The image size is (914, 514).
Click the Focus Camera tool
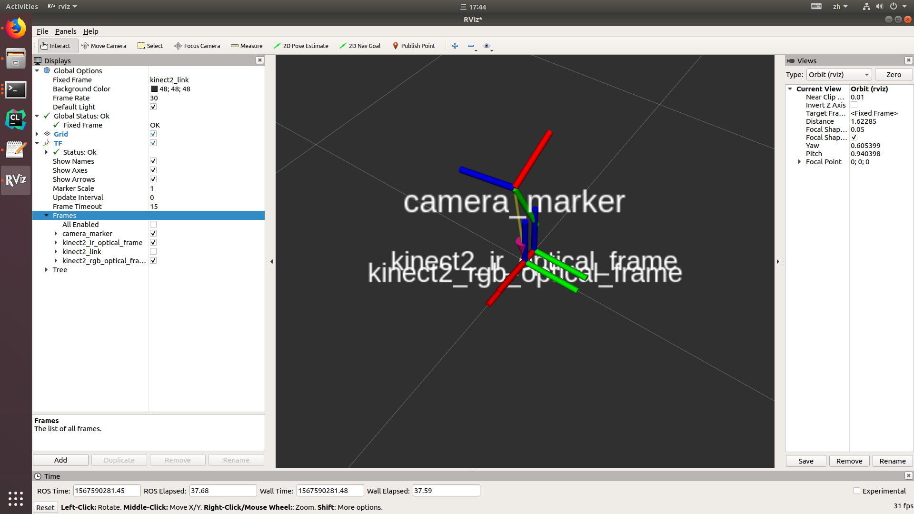coord(197,46)
